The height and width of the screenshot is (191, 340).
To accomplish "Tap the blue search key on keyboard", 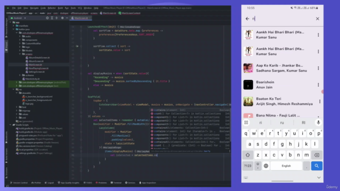I will [317, 166].
